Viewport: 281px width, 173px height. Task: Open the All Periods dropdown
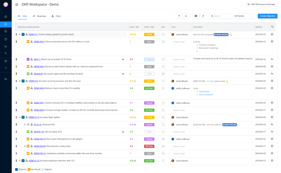point(244,16)
